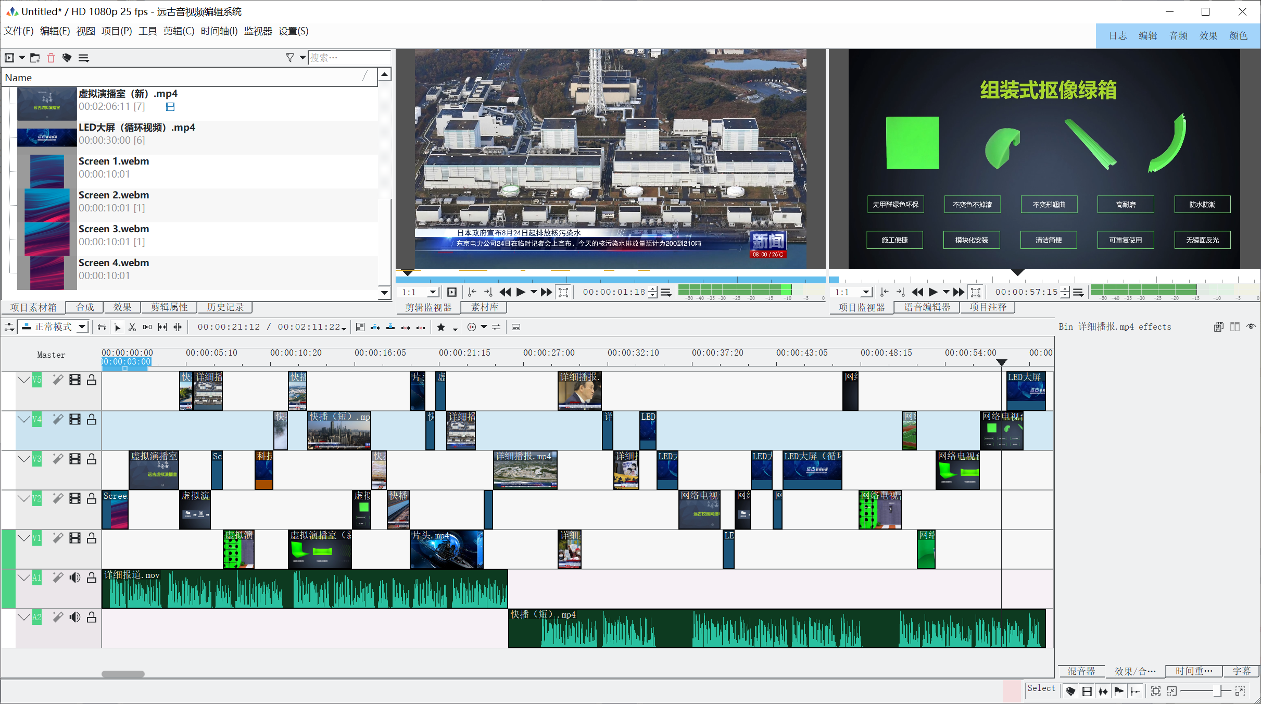The height and width of the screenshot is (704, 1261).
Task: Click the timeline preview render icon
Action: 472,327
